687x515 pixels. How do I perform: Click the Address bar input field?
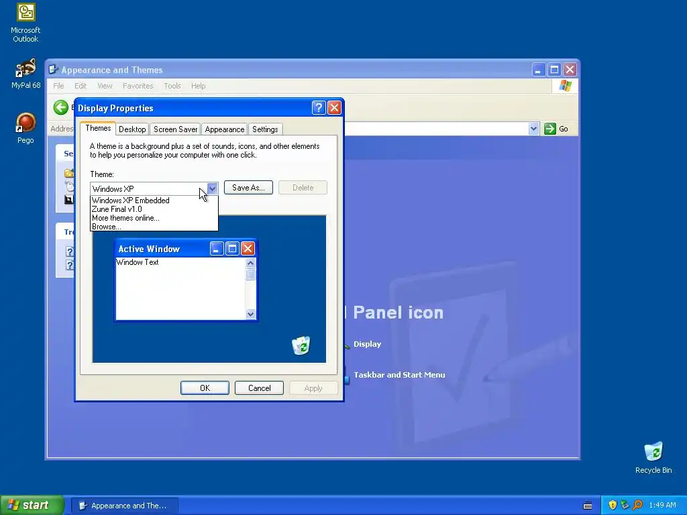point(436,129)
